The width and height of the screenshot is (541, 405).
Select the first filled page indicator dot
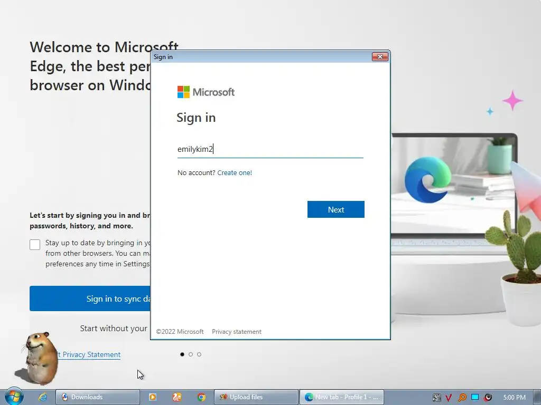(x=182, y=354)
